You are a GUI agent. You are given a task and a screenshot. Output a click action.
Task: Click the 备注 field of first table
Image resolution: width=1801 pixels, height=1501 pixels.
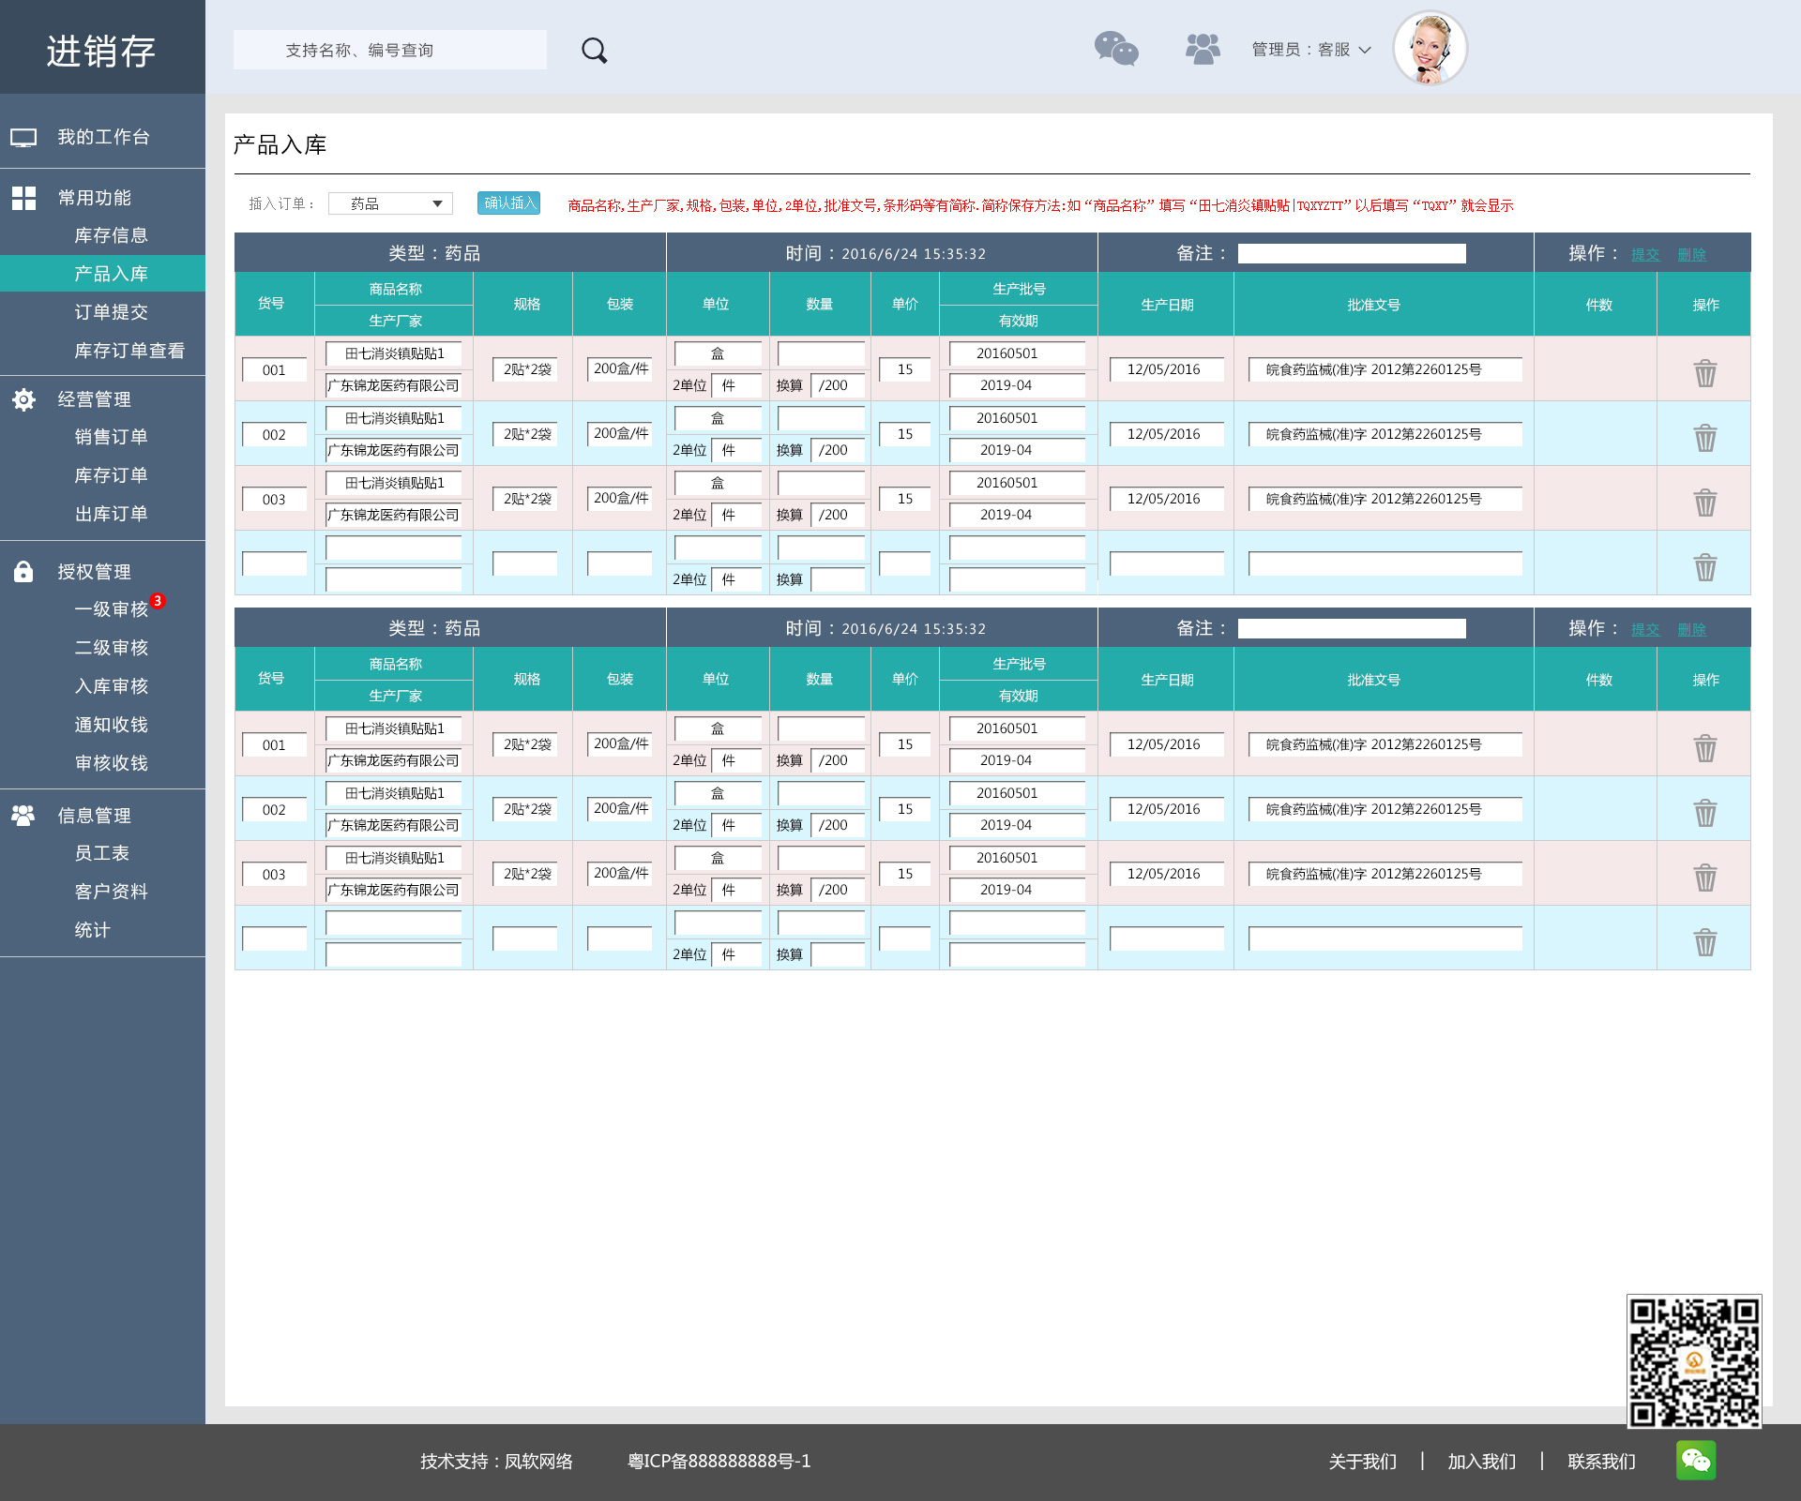pyautogui.click(x=1351, y=254)
